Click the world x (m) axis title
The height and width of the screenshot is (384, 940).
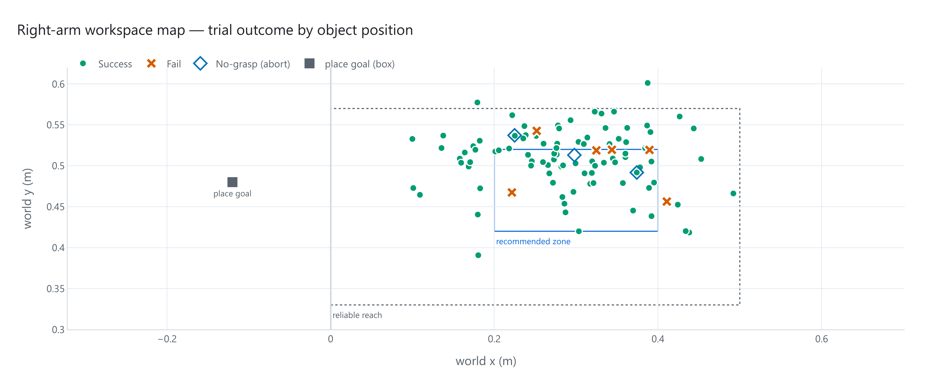(x=486, y=361)
